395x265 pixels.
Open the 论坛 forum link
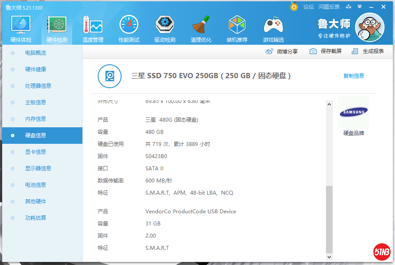pos(309,7)
